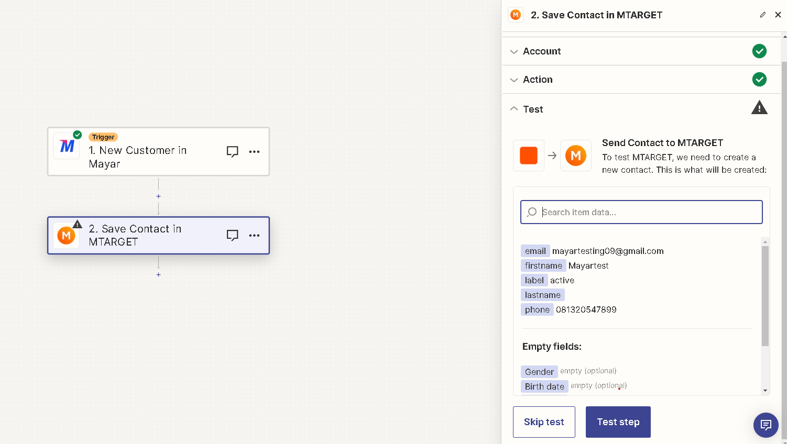Click the item data scroll up arrow
Screen dimensions: 787x444
pos(765,242)
